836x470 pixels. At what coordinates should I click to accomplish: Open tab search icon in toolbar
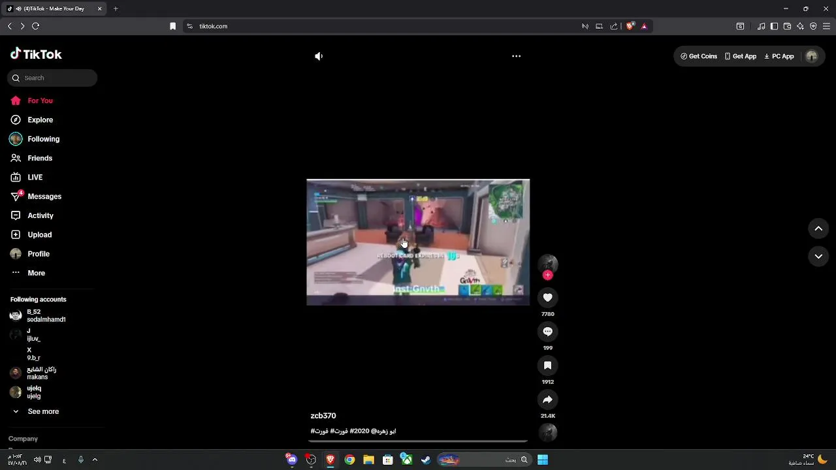point(740,26)
